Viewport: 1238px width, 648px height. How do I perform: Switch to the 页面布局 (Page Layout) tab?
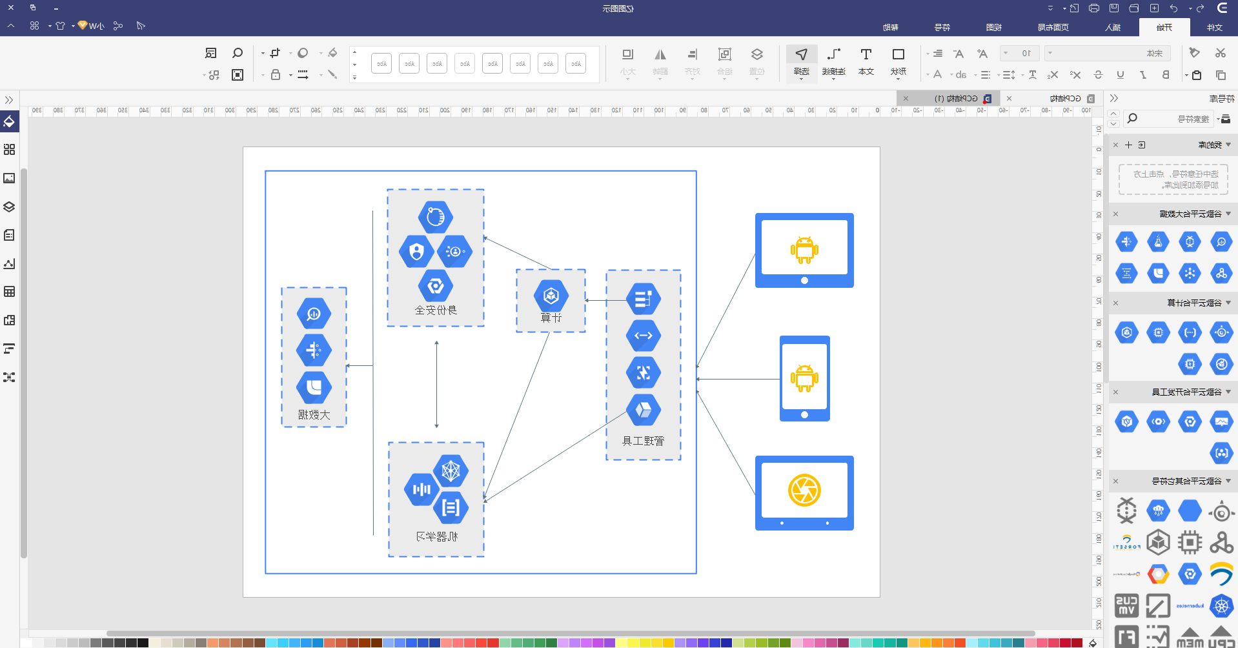(x=1053, y=27)
